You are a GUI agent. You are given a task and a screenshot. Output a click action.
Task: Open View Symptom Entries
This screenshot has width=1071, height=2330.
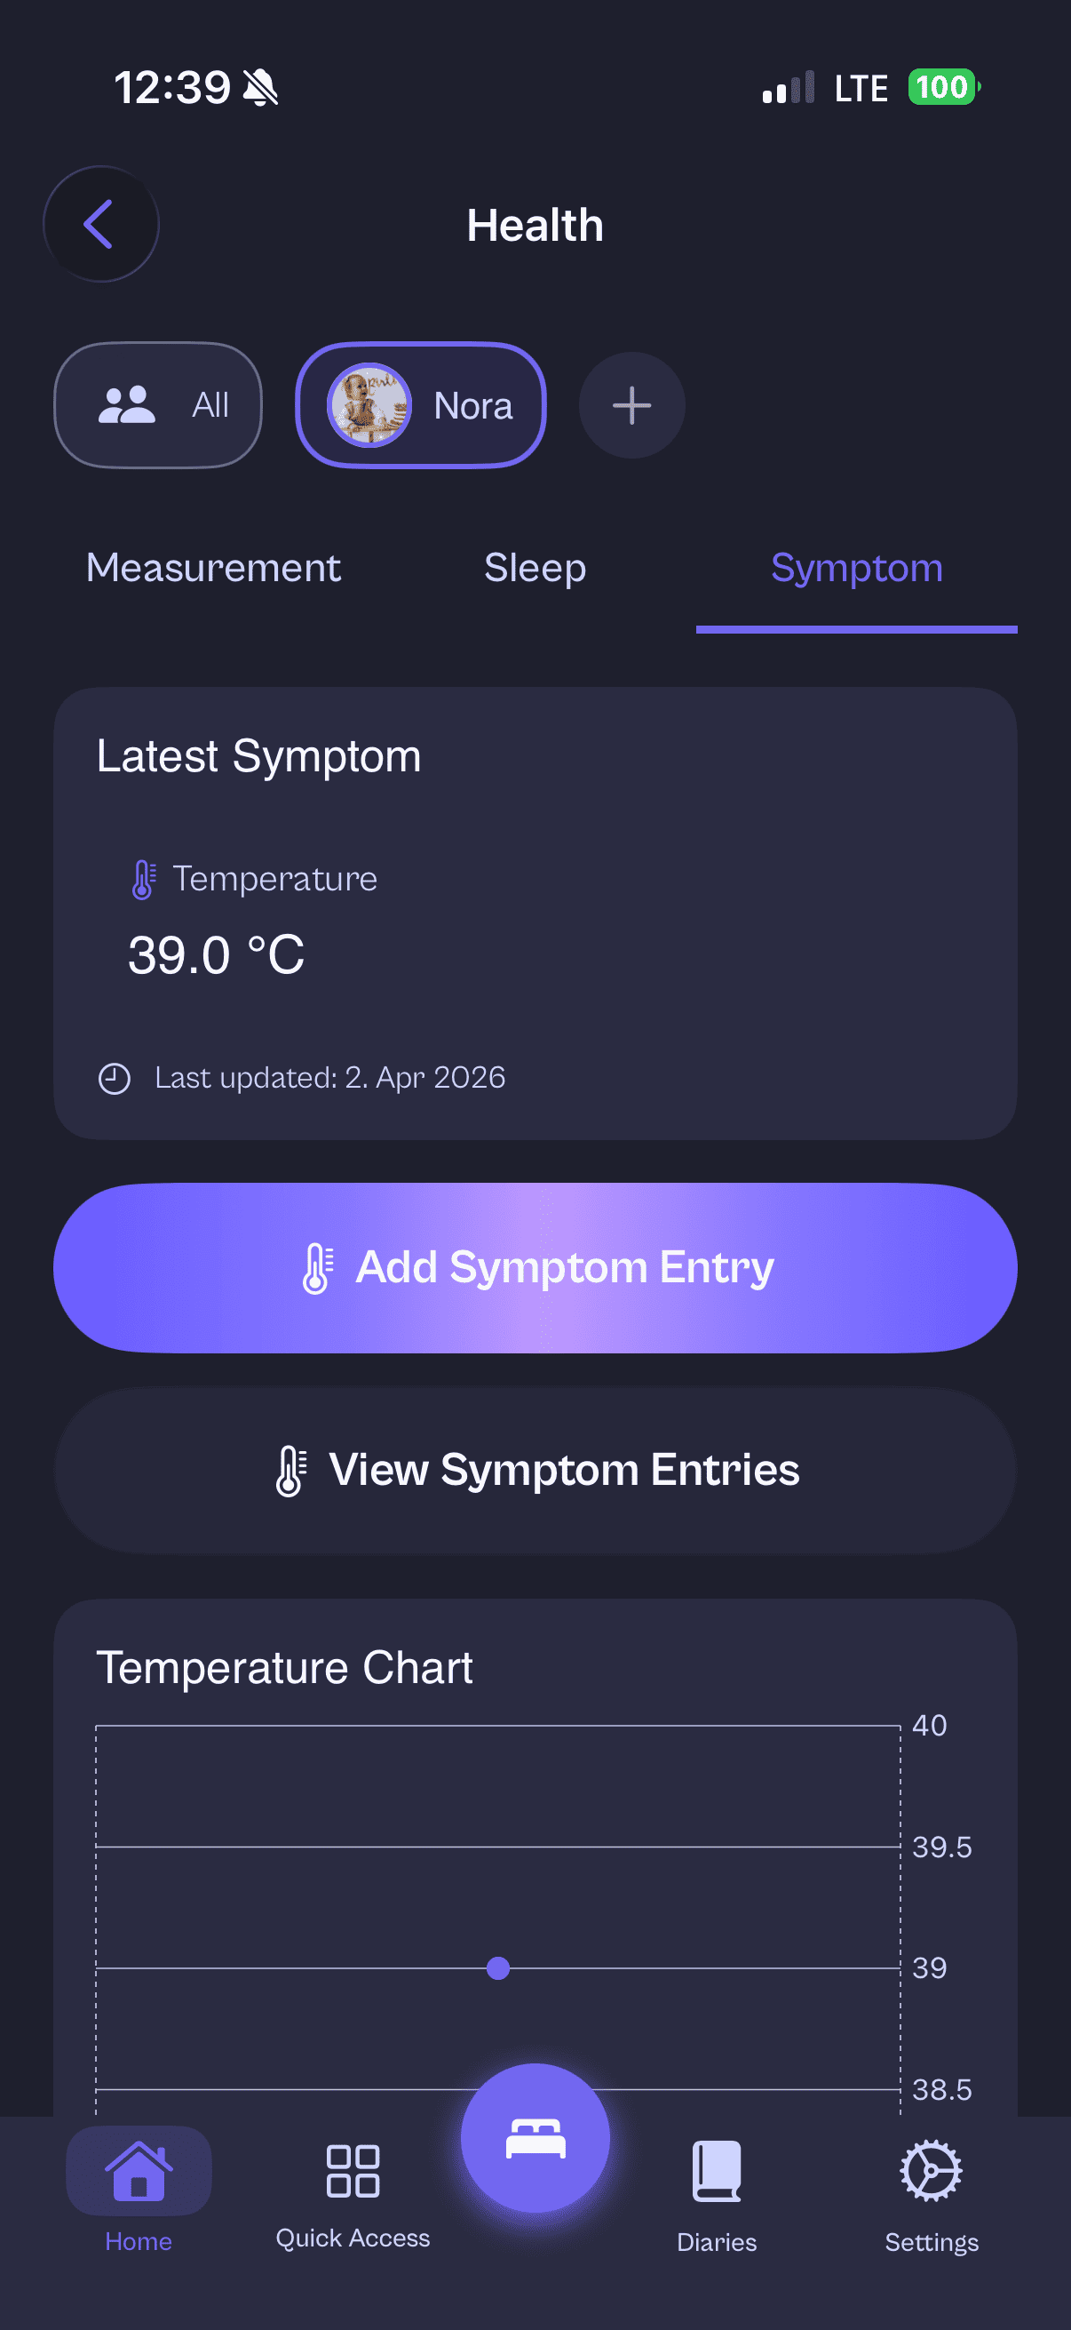tap(535, 1470)
